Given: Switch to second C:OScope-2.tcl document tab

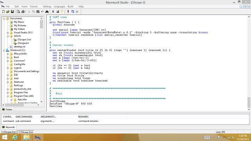Looking at the screenshot, I should click(25, 132).
